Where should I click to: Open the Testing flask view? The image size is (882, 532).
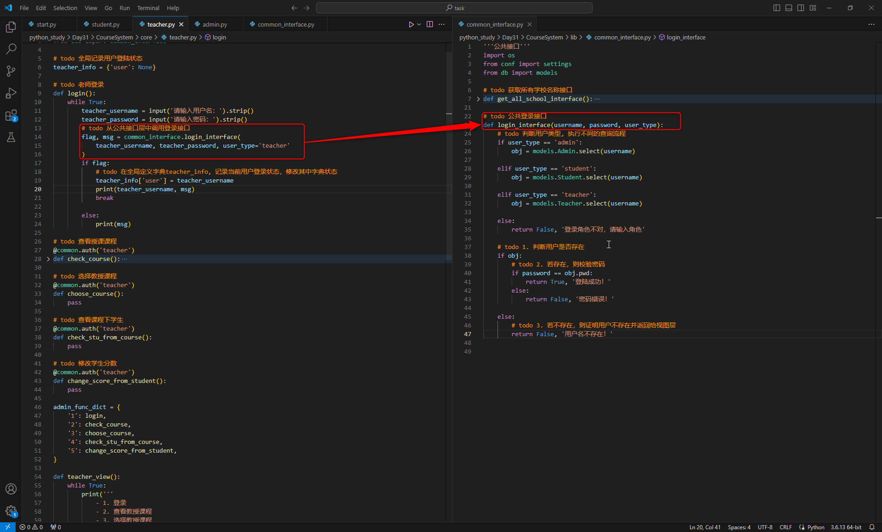[11, 137]
